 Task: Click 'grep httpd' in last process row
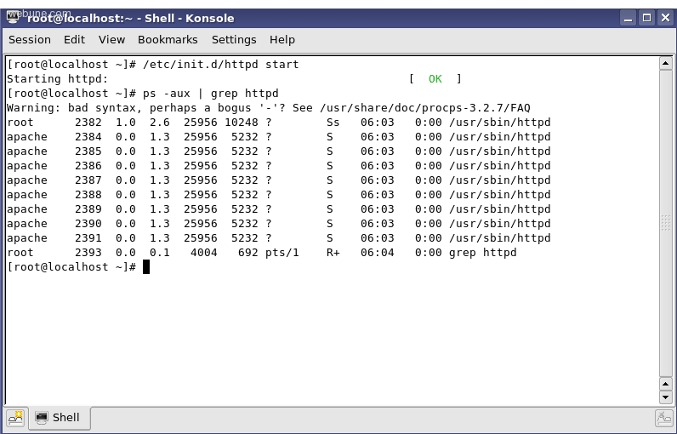click(x=483, y=253)
